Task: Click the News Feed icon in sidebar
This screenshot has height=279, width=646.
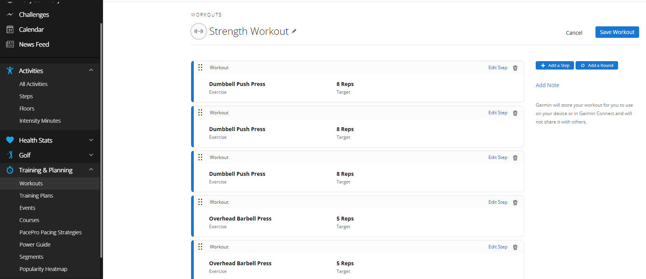Action: click(10, 44)
